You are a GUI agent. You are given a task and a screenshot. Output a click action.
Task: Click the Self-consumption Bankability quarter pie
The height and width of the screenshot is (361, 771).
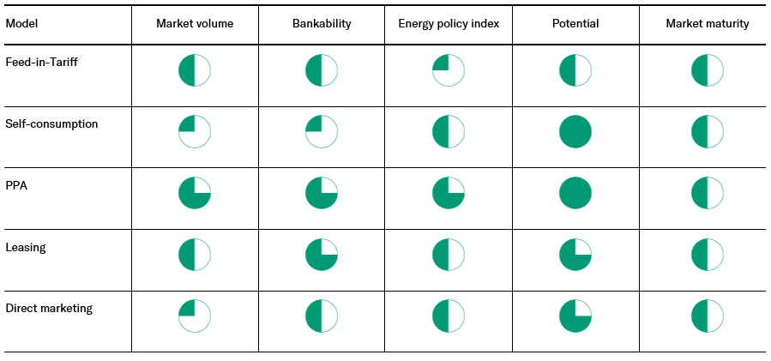322,132
